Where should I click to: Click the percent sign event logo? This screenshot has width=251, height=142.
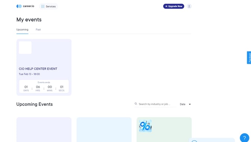click(x=145, y=126)
